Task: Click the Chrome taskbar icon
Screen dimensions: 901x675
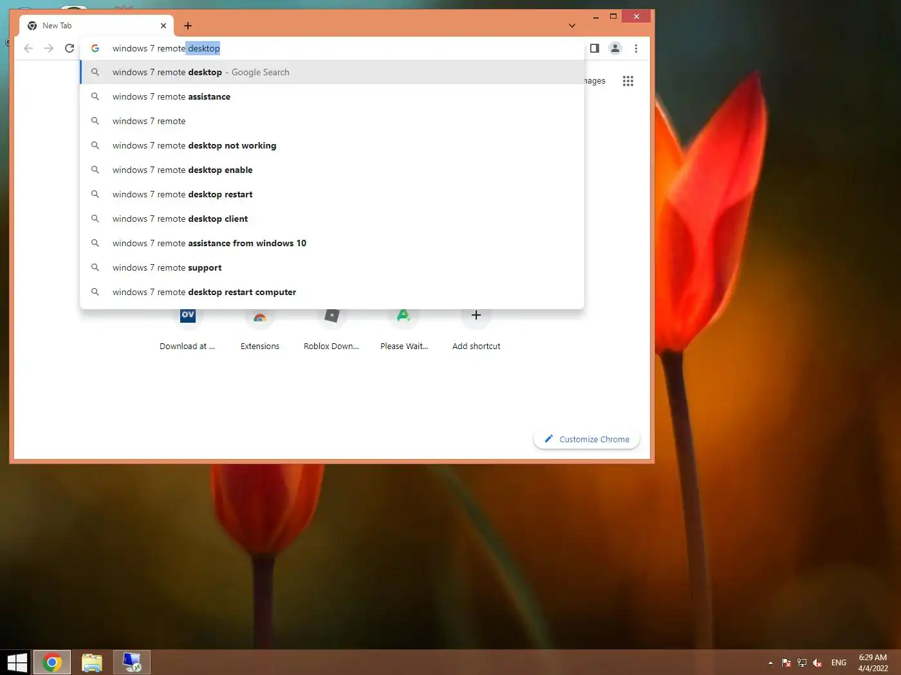Action: pyautogui.click(x=52, y=662)
